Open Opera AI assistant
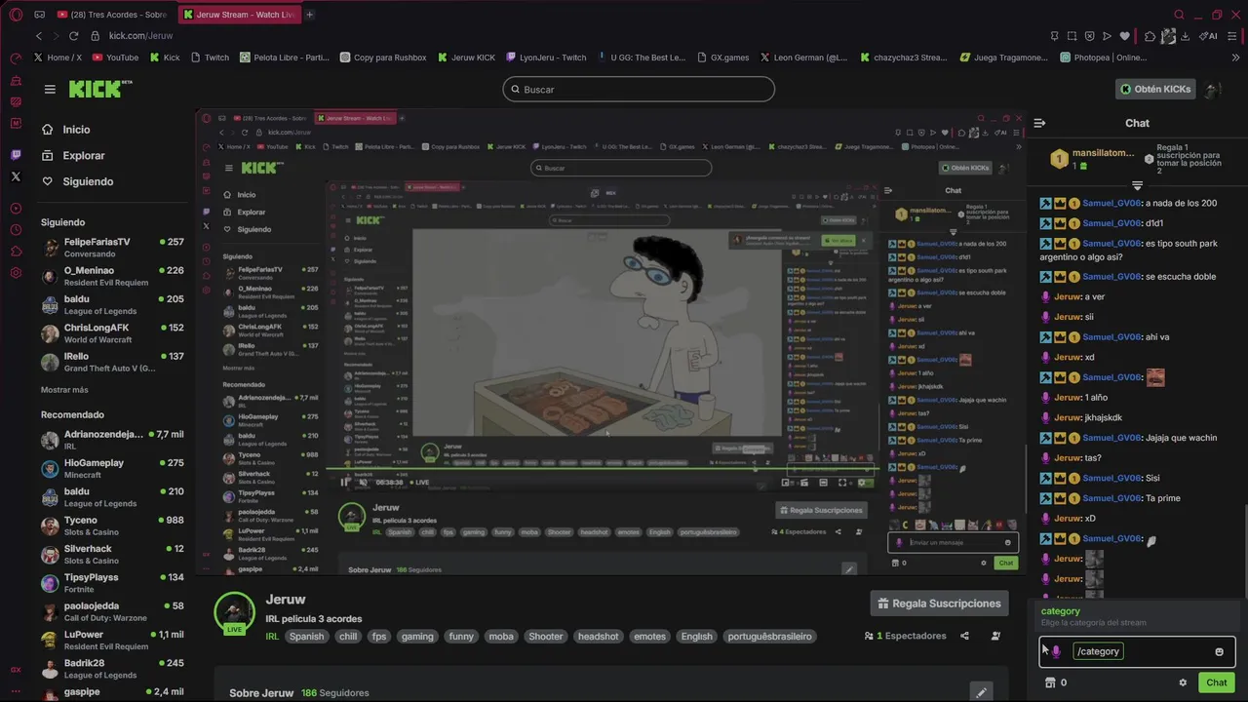This screenshot has width=1248, height=702. click(1209, 36)
